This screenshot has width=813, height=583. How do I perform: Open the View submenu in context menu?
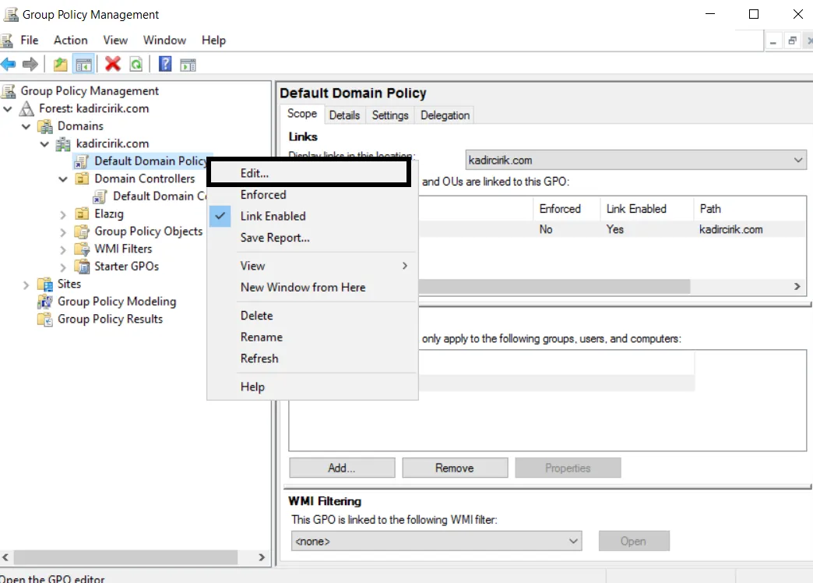point(312,266)
